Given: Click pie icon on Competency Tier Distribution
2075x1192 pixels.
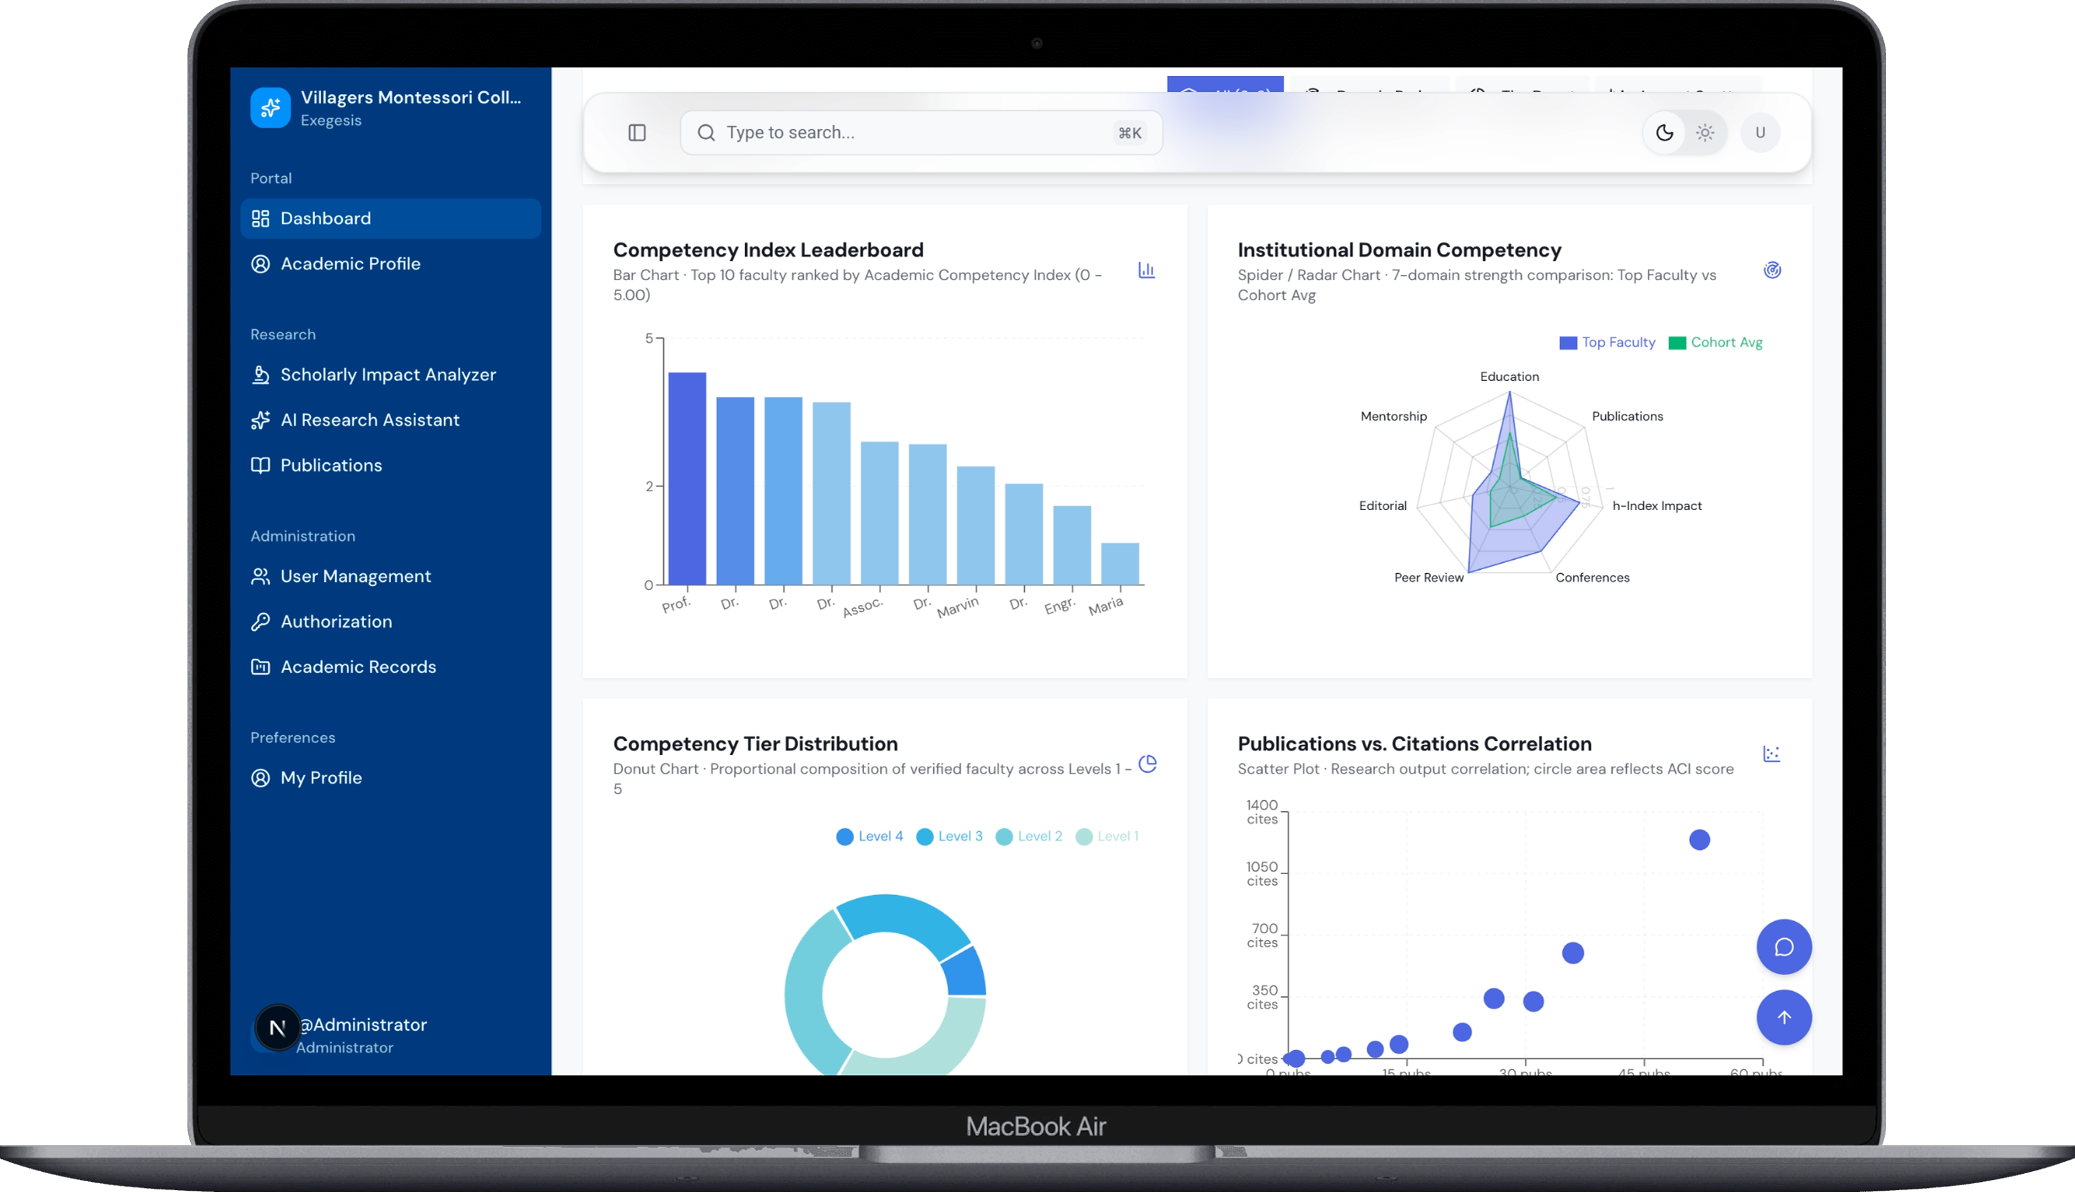Looking at the screenshot, I should [1148, 764].
